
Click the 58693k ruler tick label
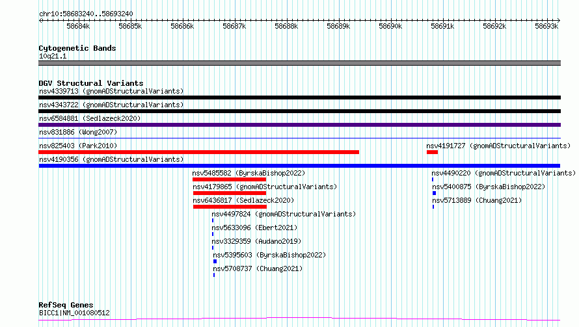(x=546, y=26)
